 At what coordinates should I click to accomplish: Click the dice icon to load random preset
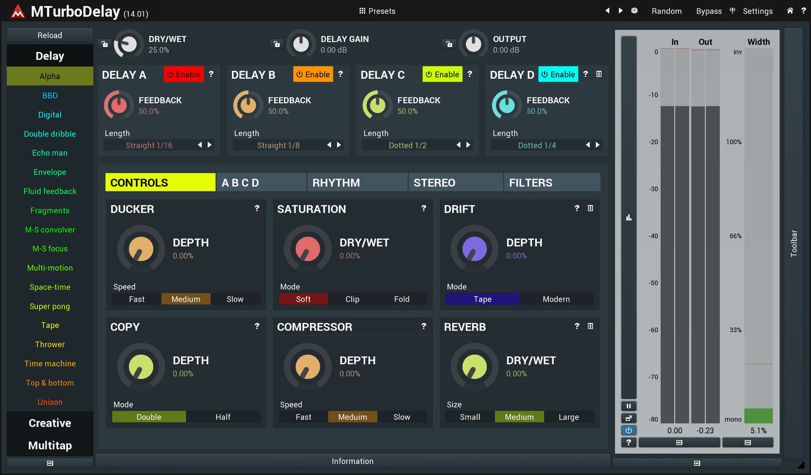(634, 11)
